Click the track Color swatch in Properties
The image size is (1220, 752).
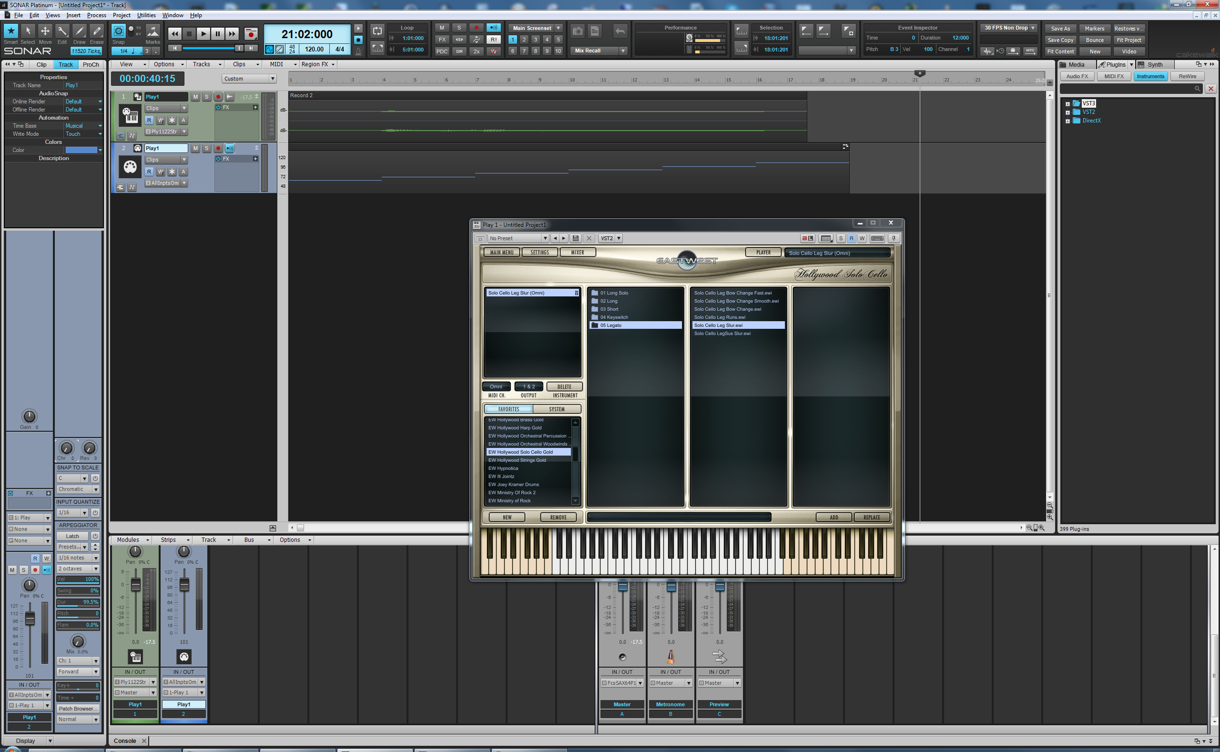81,150
